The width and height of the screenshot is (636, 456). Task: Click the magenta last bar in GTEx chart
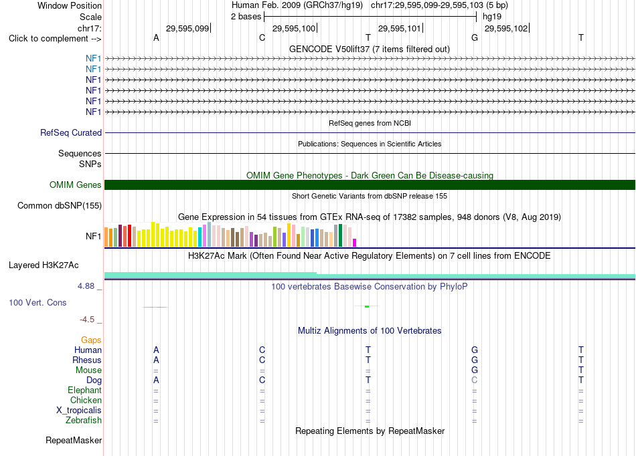tap(355, 243)
